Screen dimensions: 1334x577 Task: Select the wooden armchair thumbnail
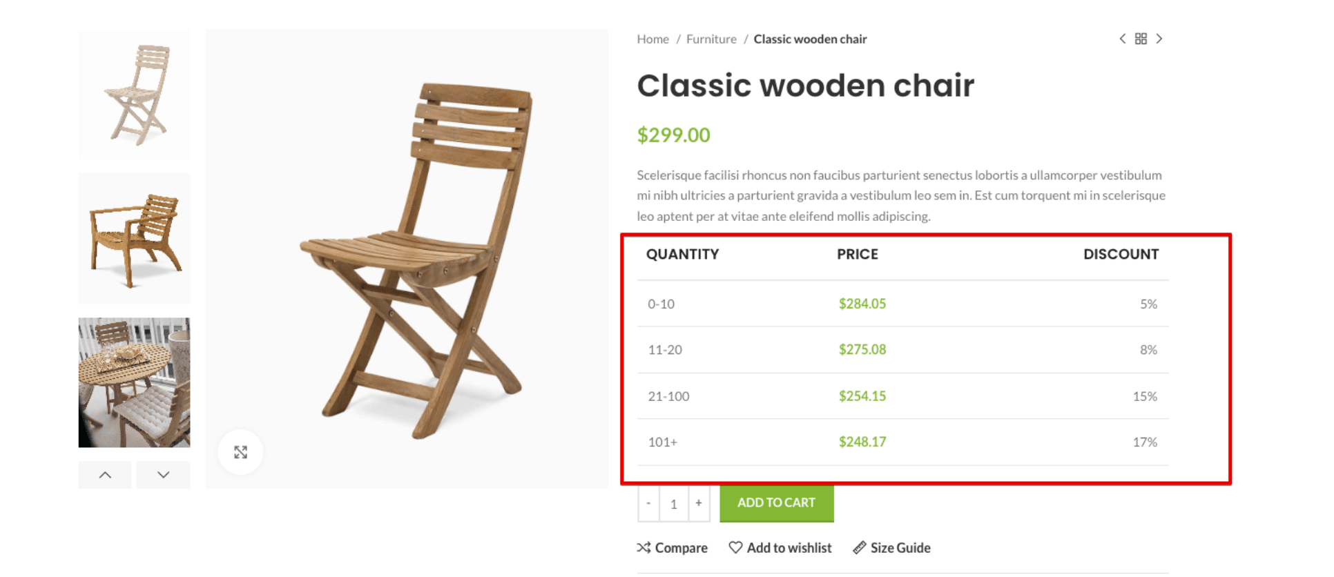pos(134,239)
